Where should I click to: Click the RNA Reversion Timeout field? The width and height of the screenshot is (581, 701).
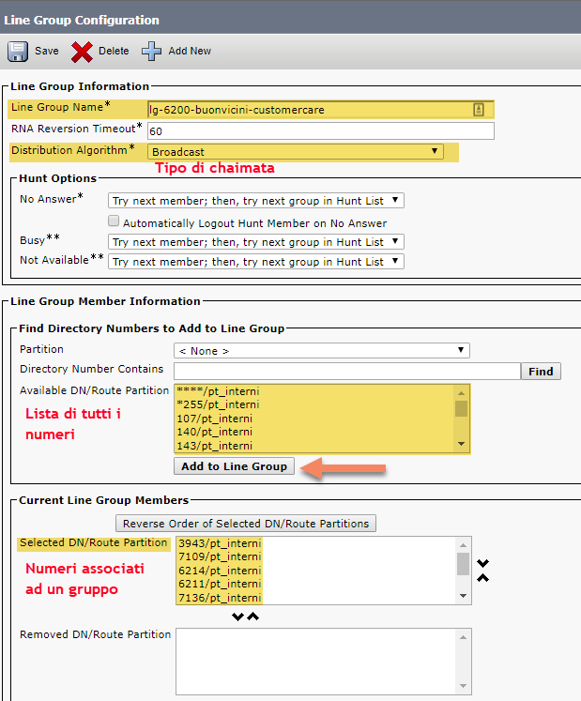click(321, 131)
